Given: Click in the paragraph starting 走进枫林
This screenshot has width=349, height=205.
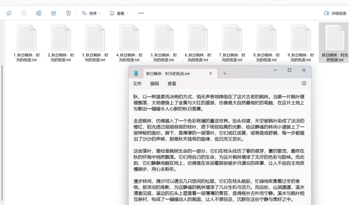Looking at the screenshot, I should tap(219, 130).
